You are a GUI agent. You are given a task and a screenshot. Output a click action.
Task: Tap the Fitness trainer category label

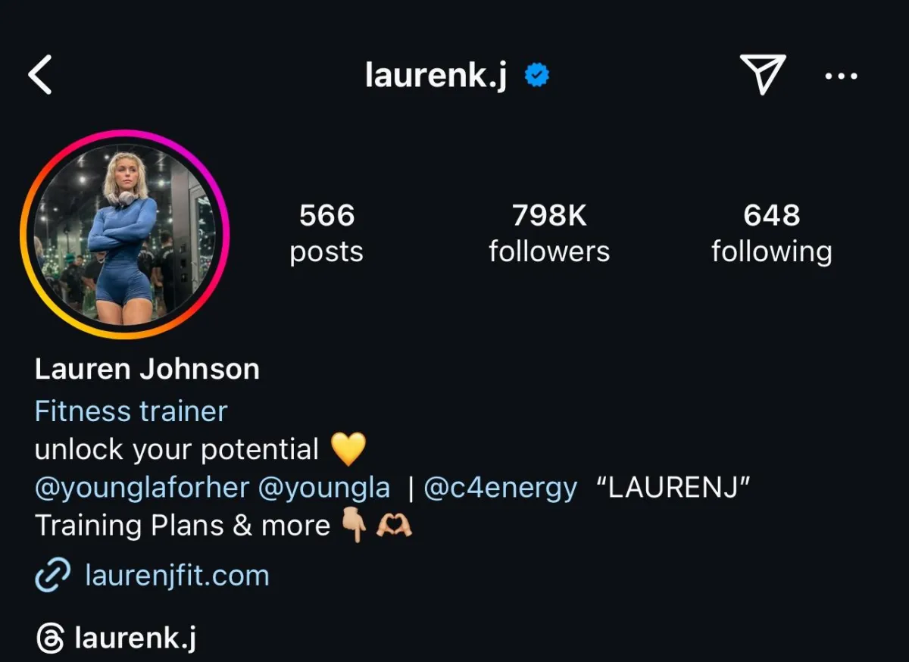131,411
